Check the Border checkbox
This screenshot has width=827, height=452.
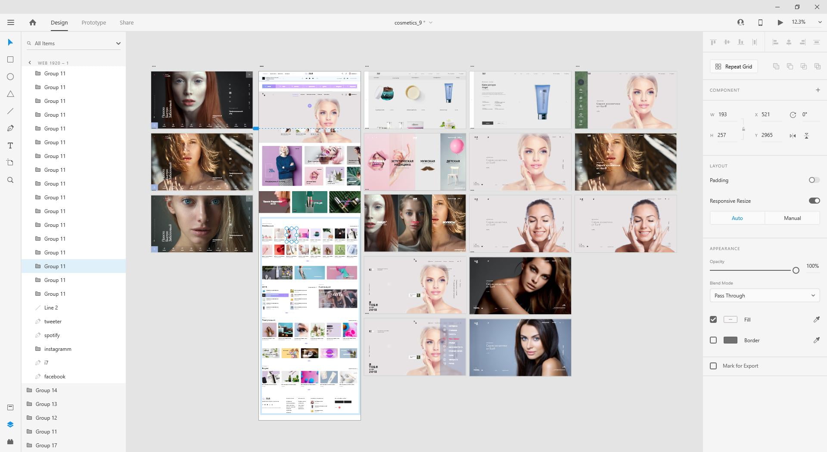[x=713, y=340]
